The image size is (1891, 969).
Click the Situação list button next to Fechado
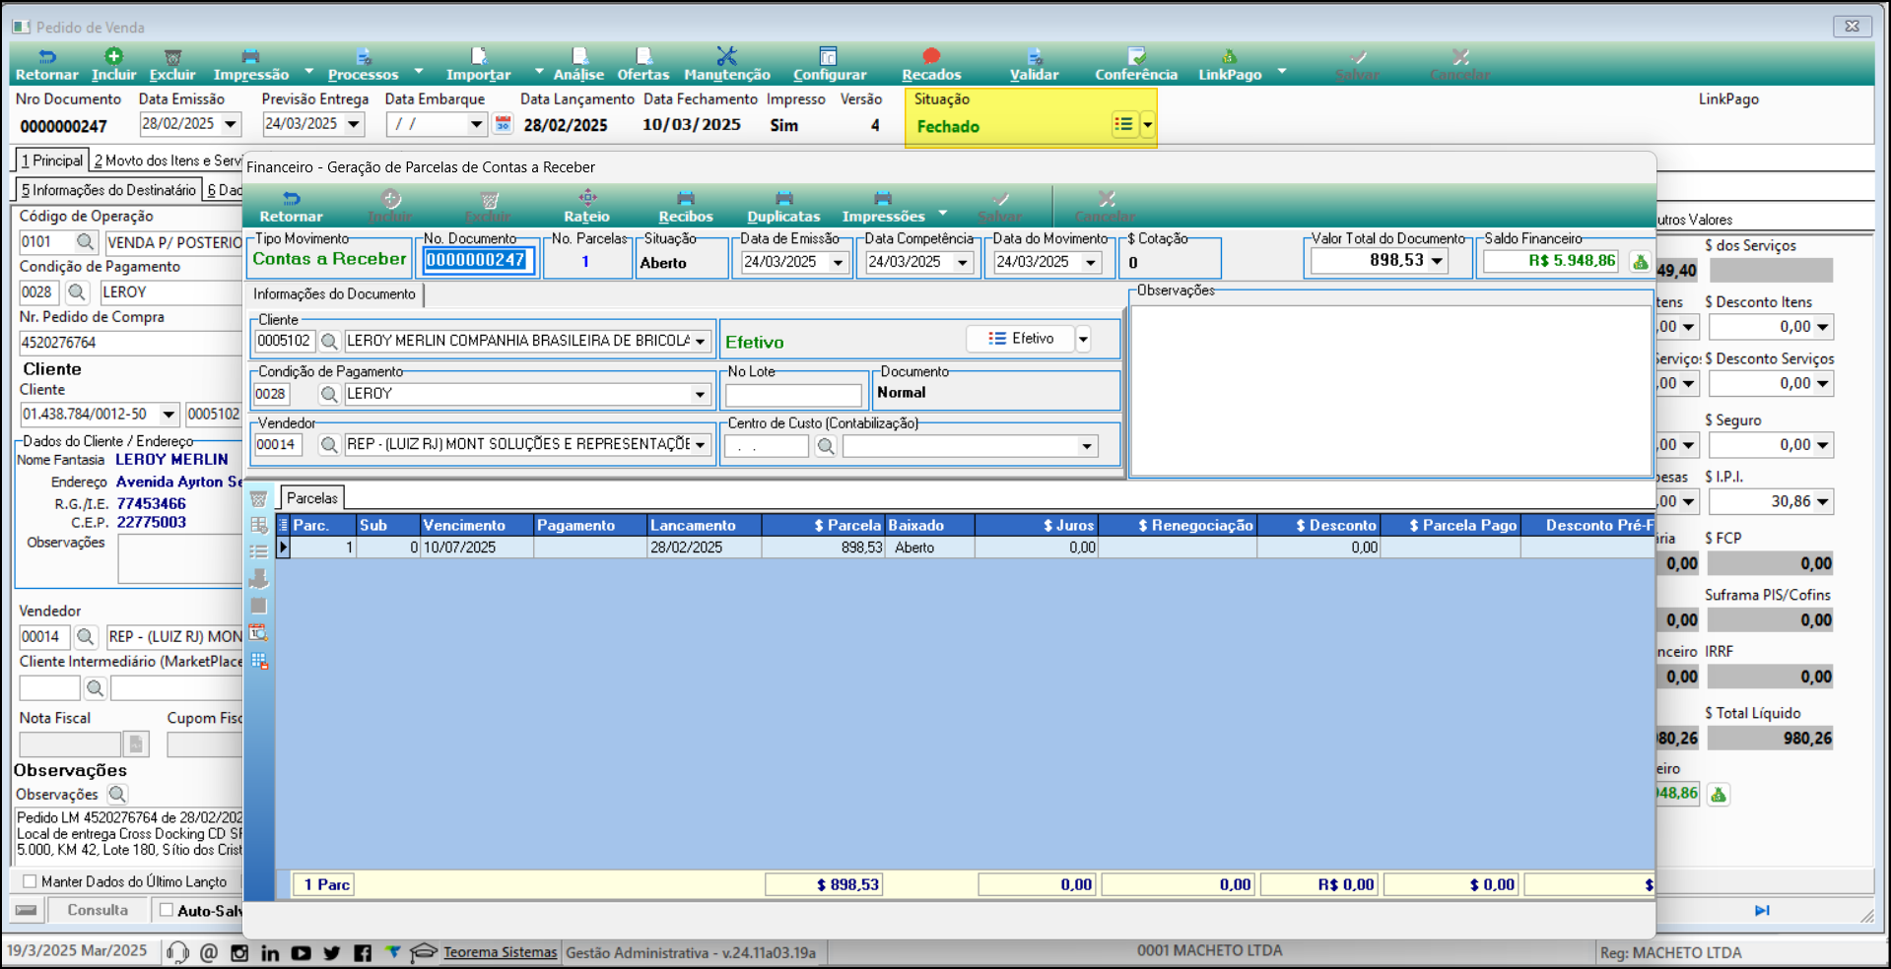click(1123, 125)
